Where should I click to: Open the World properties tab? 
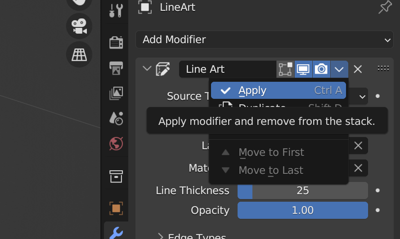click(x=116, y=144)
